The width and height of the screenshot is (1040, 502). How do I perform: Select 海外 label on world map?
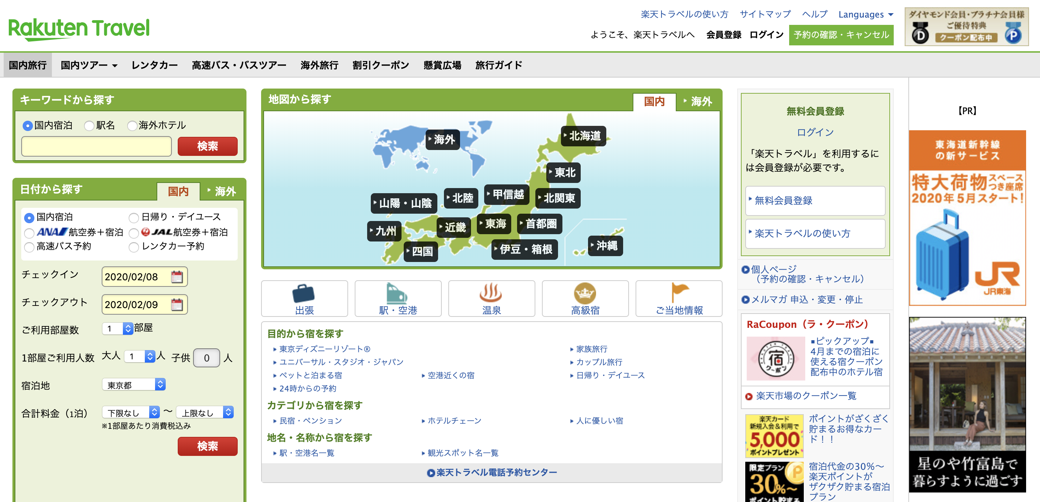442,140
